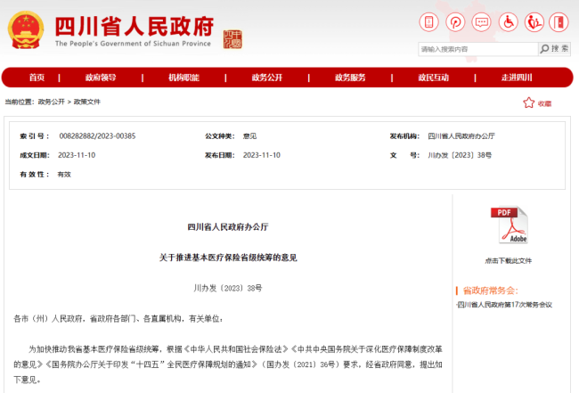The image size is (579, 393).
Task: Click 成文日期 value 2023-11-10
Action: [77, 155]
